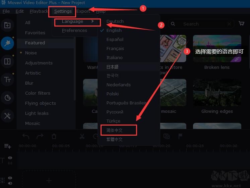Screen dimensions: 250x188
Task: Click the 00:00:25 timeline ruler mark
Action: [x=195, y=146]
